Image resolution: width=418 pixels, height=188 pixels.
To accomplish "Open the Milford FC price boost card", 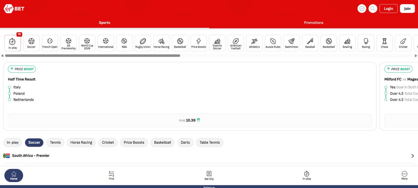I will pyautogui.click(x=399, y=96).
